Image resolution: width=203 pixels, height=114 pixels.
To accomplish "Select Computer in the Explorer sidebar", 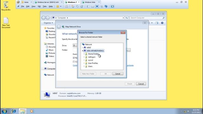I will [x=50, y=69].
